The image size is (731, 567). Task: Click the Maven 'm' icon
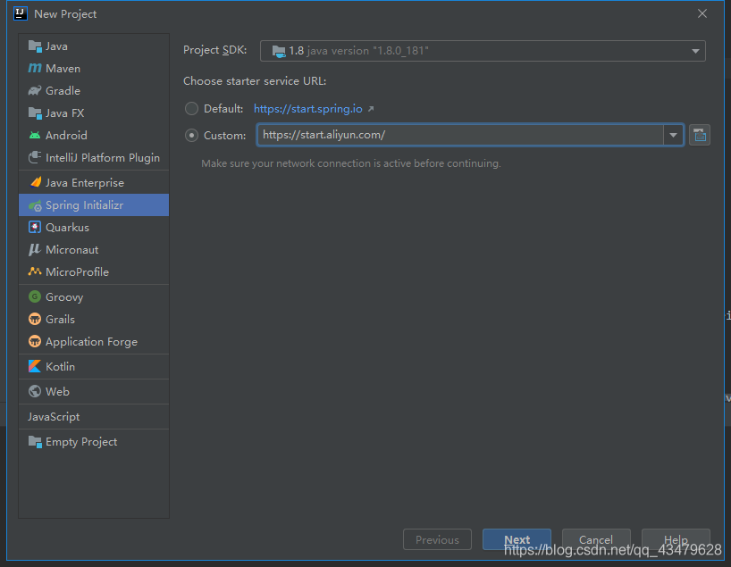35,69
